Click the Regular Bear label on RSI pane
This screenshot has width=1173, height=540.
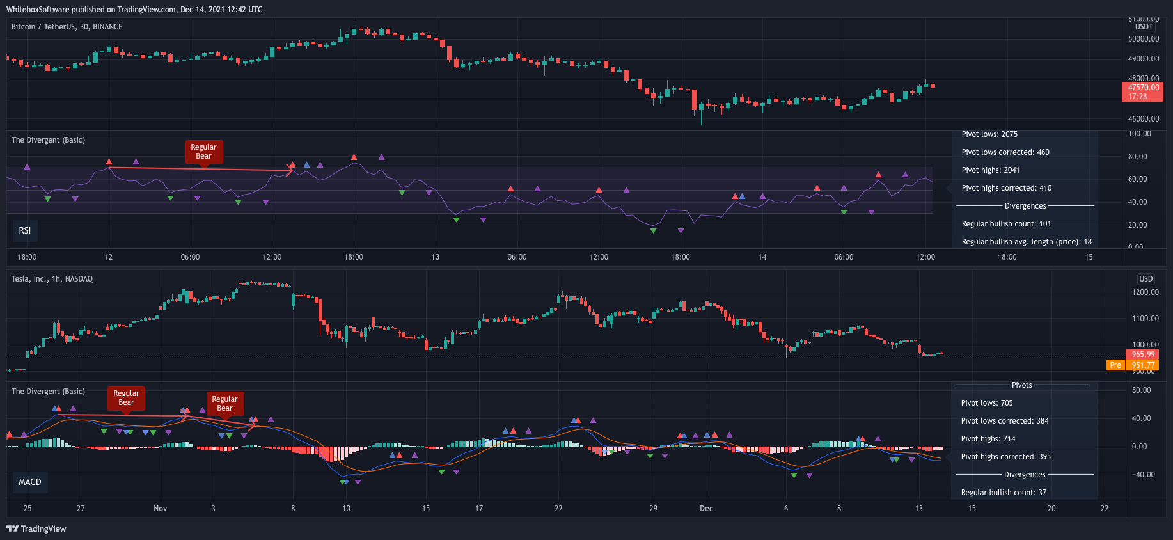(x=204, y=152)
